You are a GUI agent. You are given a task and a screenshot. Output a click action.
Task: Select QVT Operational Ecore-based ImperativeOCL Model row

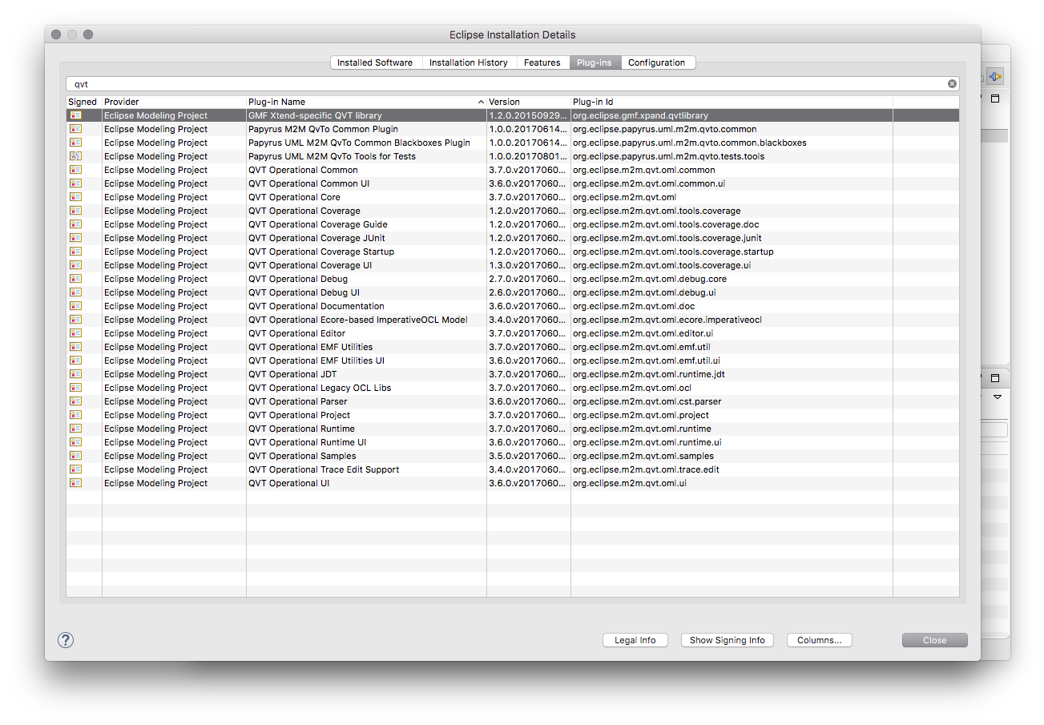(513, 320)
